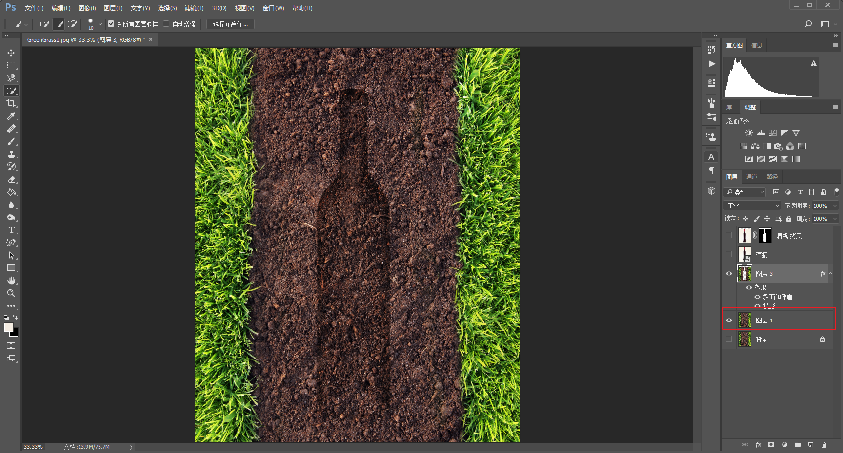This screenshot has height=453, width=843.
Task: Click the foreground color swatch
Action: [8, 327]
